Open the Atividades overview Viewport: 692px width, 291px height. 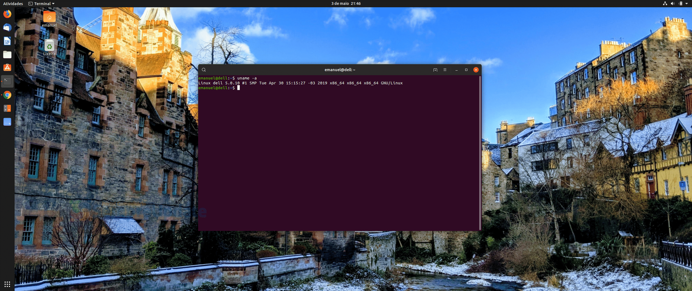pyautogui.click(x=13, y=4)
